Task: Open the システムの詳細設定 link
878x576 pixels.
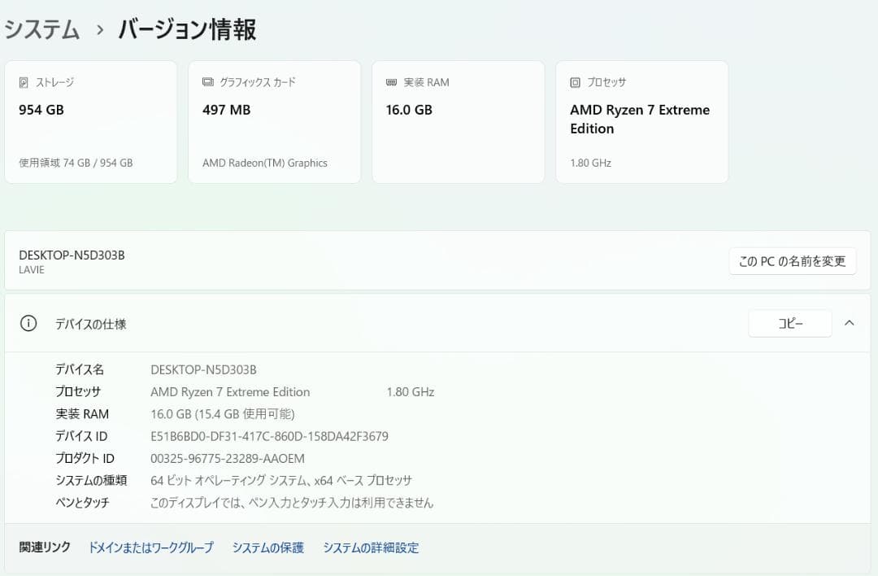Action: (372, 548)
